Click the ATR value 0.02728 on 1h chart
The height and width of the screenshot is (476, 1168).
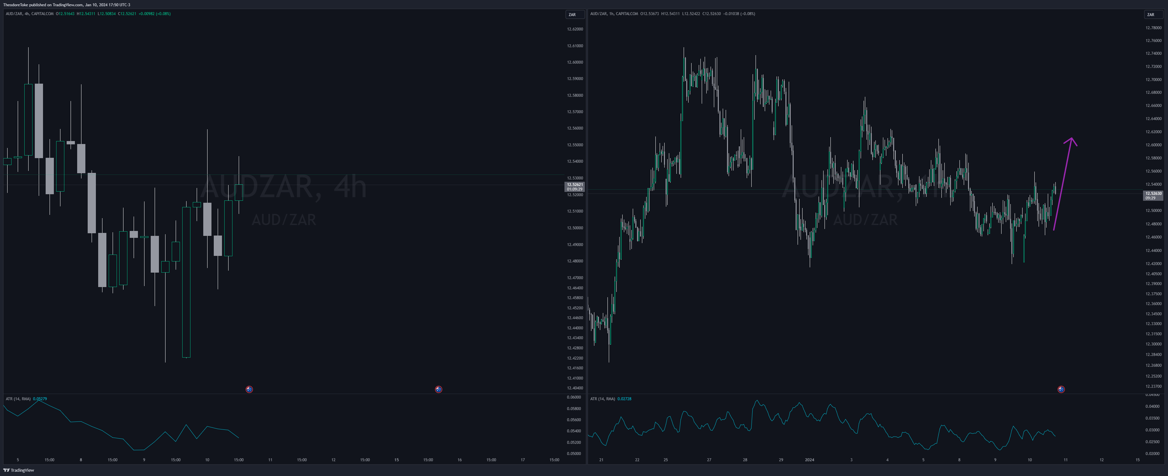(624, 399)
